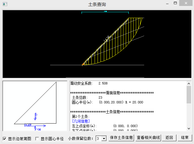Viewport: 194px width, 144px height.
Task: Click the 第1个土条 line
Action: tap(81, 116)
